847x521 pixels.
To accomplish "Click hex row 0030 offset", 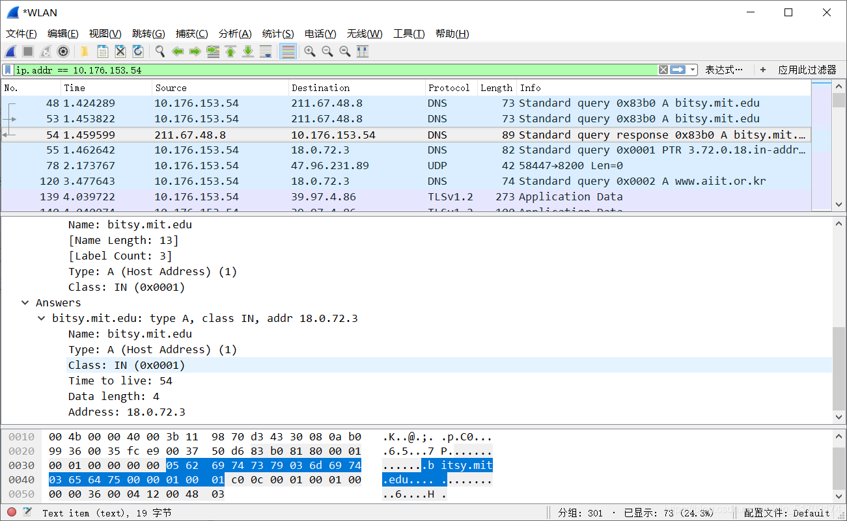I will 21,466.
